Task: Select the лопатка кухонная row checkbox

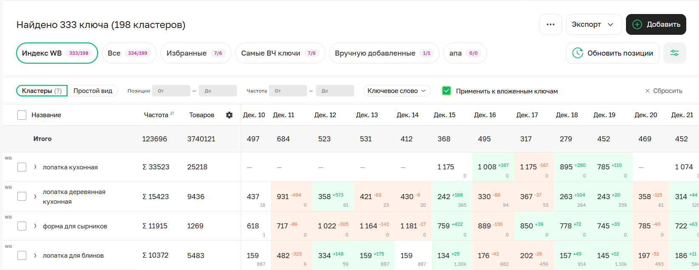Action: [x=22, y=167]
